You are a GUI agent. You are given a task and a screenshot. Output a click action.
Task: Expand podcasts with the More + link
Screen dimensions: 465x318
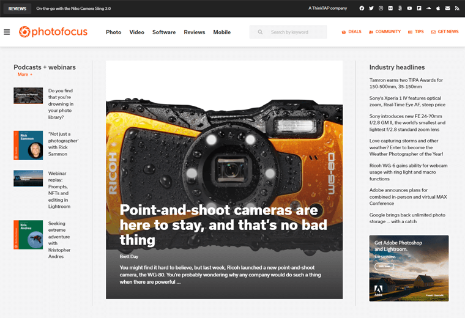click(25, 75)
